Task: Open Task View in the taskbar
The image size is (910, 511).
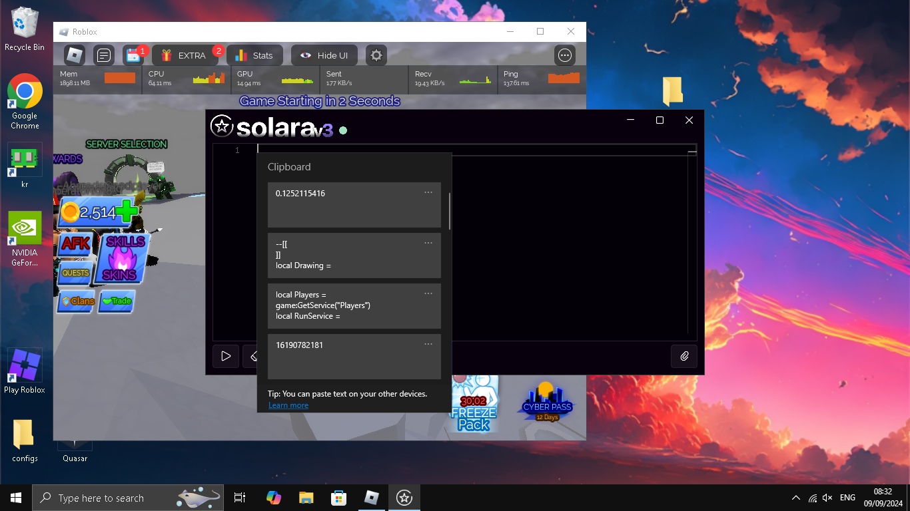Action: pos(240,498)
